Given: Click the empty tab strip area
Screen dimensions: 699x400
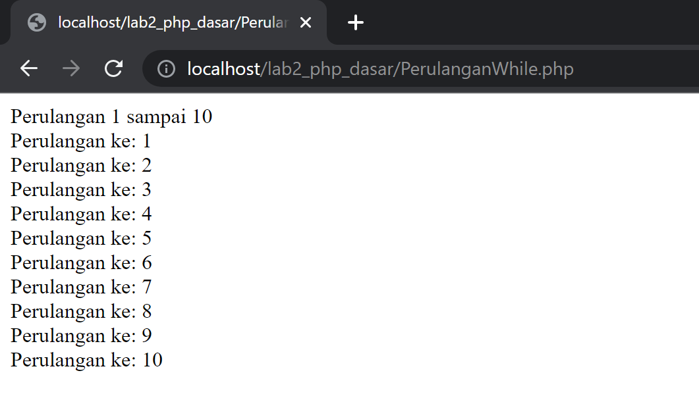Looking at the screenshot, I should click(x=527, y=22).
